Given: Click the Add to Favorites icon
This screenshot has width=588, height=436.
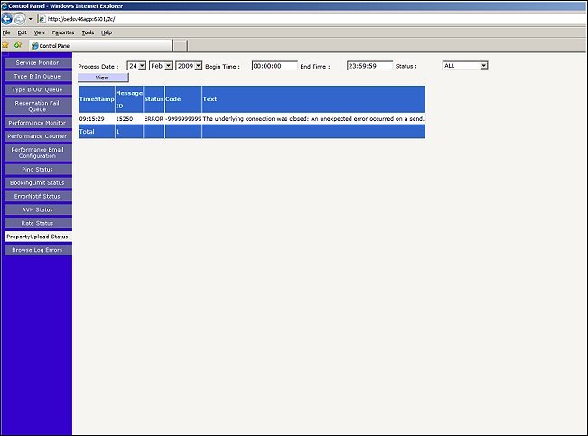Looking at the screenshot, I should tap(17, 44).
